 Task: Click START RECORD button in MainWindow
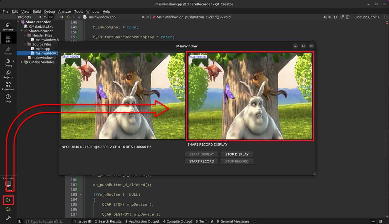point(202,161)
